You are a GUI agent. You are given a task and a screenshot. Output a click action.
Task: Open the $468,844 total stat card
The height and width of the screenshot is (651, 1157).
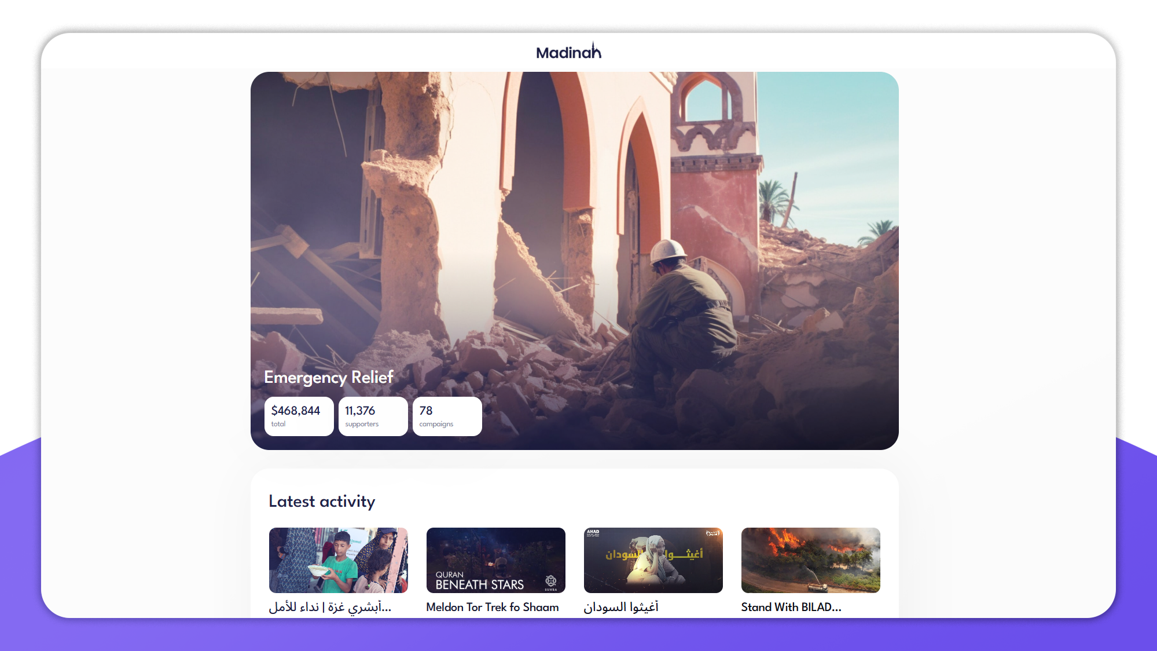pyautogui.click(x=299, y=416)
